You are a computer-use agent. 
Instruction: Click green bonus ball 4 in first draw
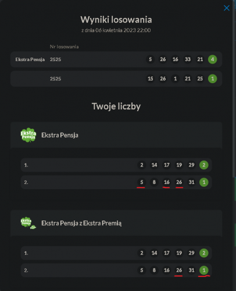[x=212, y=59]
